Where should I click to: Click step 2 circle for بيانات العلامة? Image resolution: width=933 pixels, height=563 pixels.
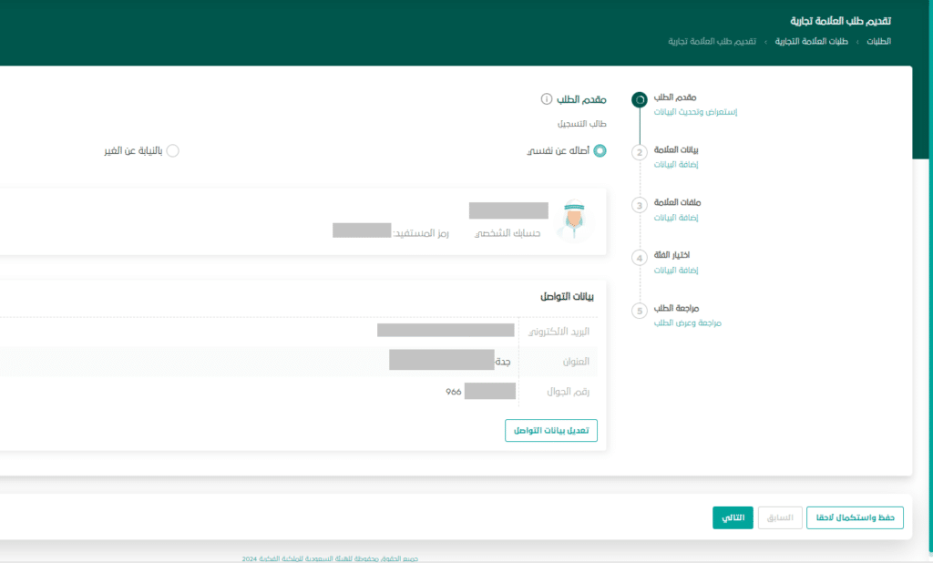[x=640, y=152]
